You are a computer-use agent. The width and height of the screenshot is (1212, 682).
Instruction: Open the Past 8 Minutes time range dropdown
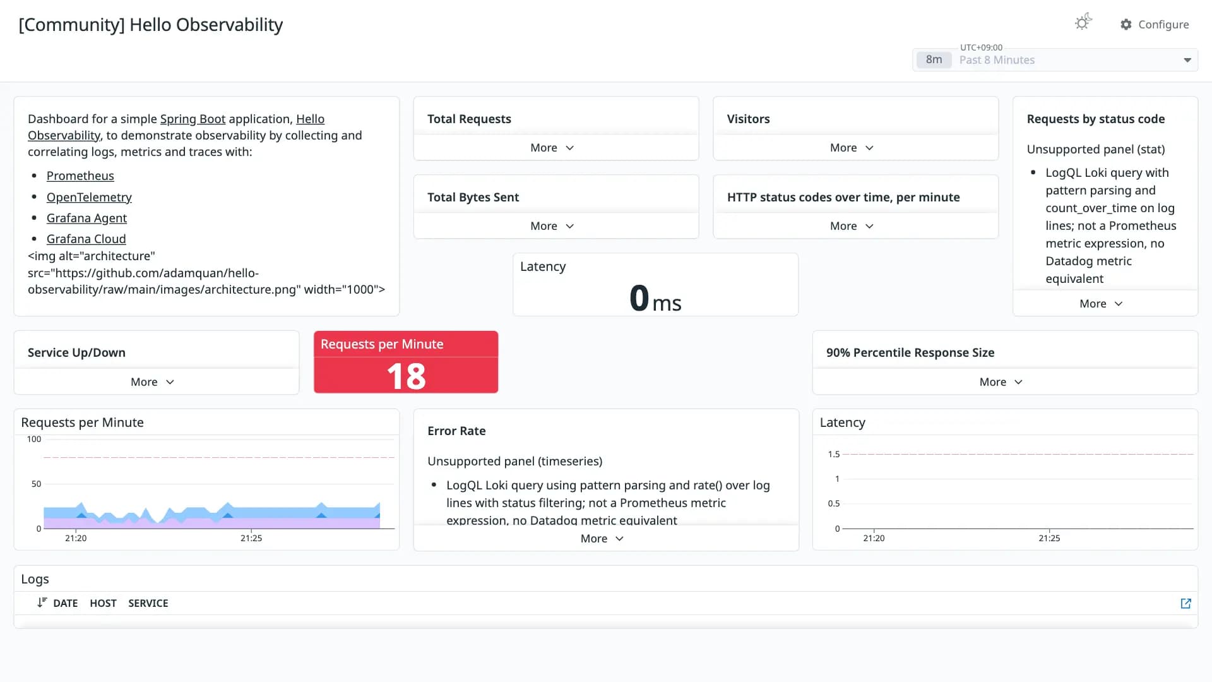[x=1055, y=60]
